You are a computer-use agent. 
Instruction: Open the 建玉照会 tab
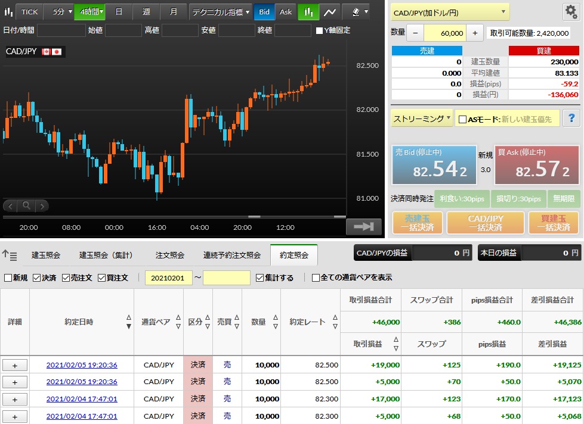46,255
